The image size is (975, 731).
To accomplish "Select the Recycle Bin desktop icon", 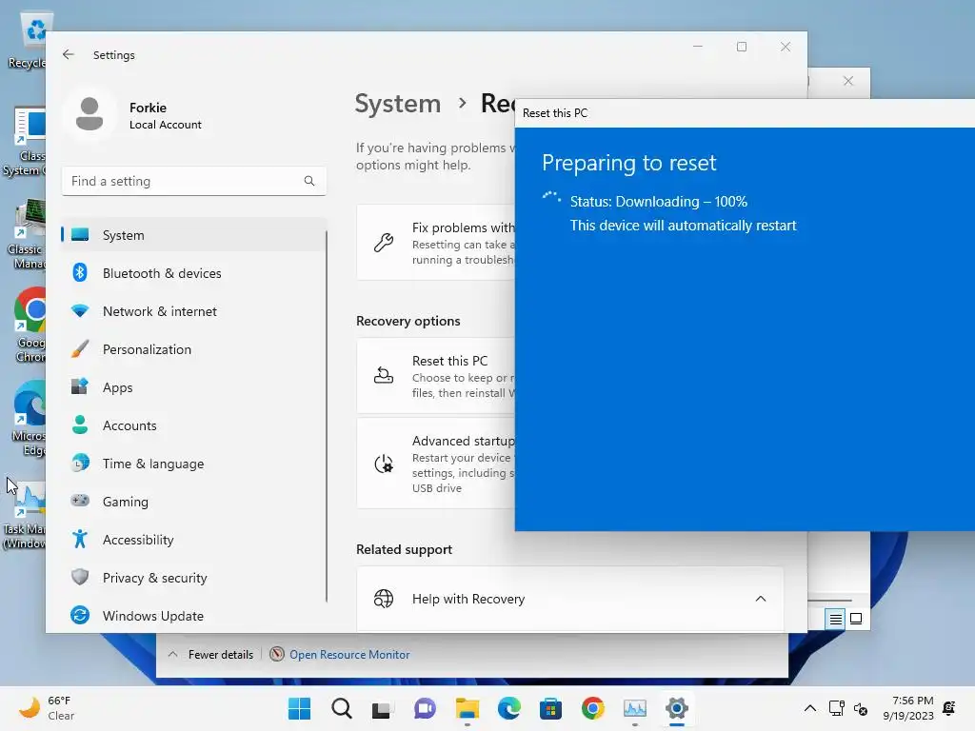I will click(x=28, y=40).
